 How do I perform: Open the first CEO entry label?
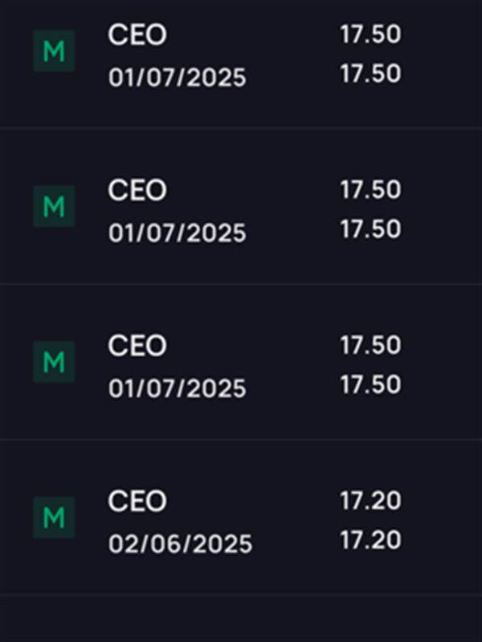[137, 35]
